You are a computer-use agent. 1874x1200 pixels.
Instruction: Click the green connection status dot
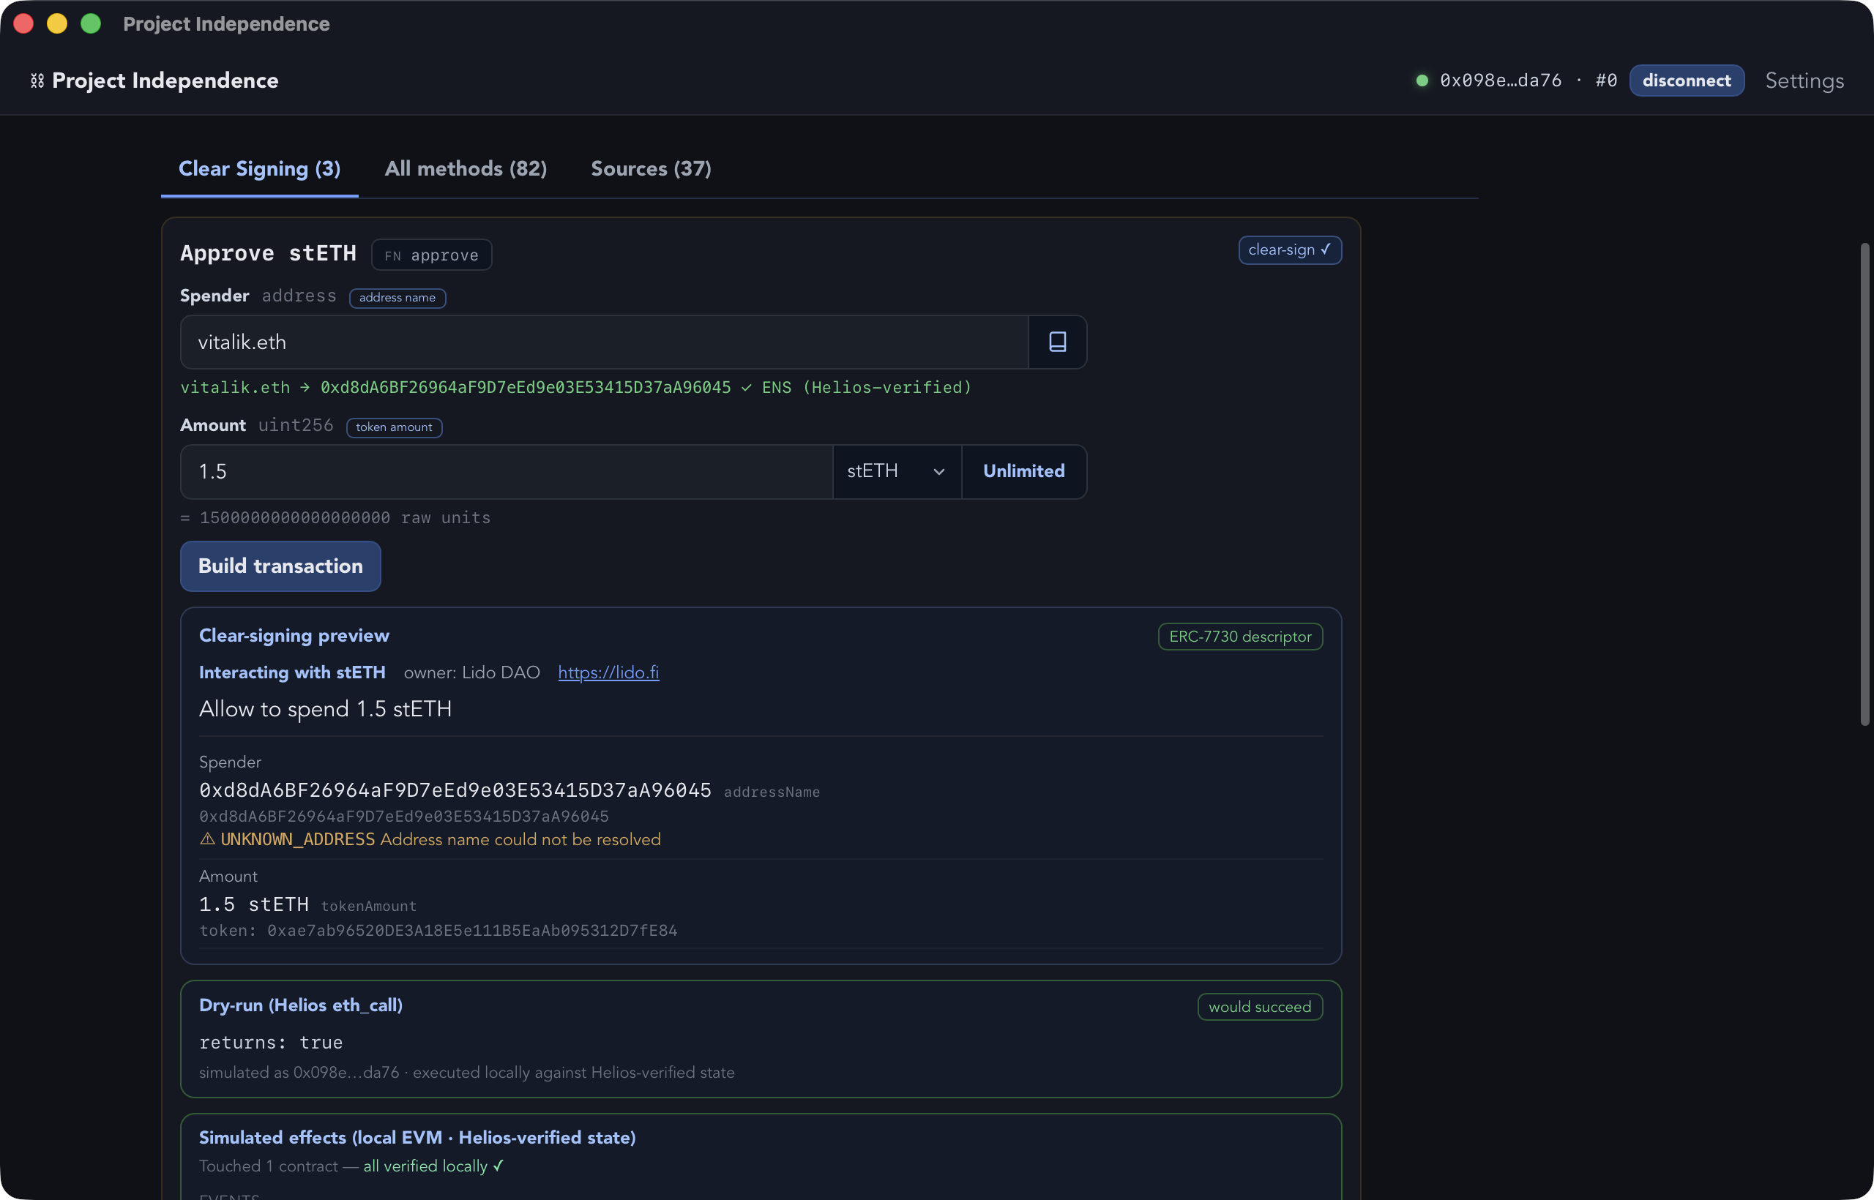click(x=1422, y=80)
